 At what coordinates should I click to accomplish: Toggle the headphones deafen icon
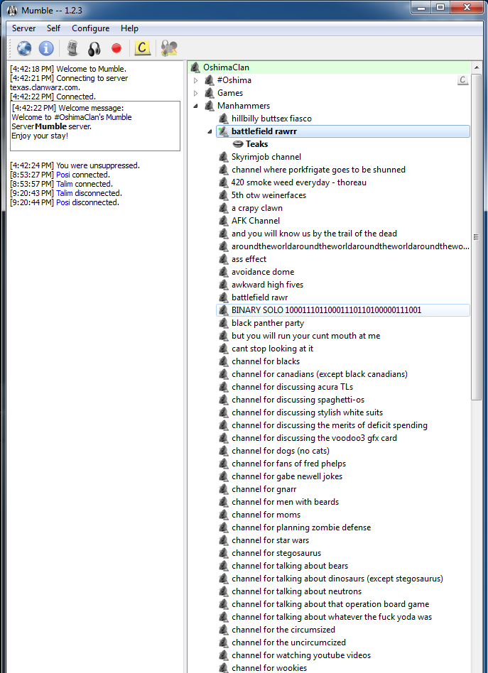click(x=94, y=48)
